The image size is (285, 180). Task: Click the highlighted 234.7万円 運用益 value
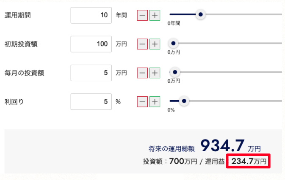pyautogui.click(x=249, y=161)
